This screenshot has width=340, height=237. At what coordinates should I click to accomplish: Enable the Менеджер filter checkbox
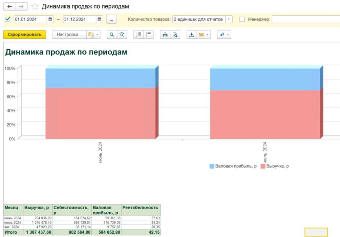(242, 19)
